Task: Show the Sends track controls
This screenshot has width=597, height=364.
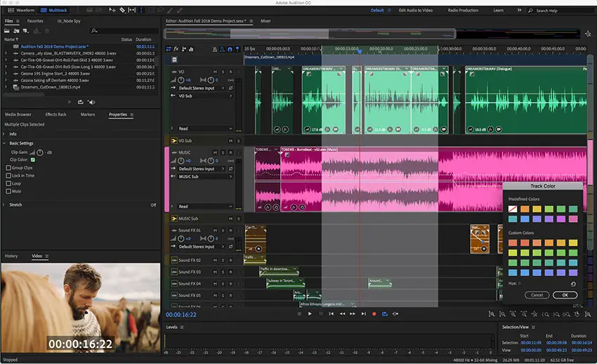Action: click(x=184, y=49)
